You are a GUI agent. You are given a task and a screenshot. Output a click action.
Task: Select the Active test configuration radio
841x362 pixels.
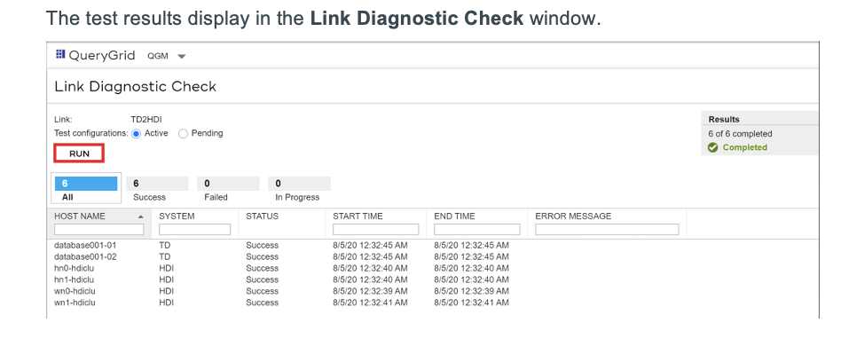[137, 134]
